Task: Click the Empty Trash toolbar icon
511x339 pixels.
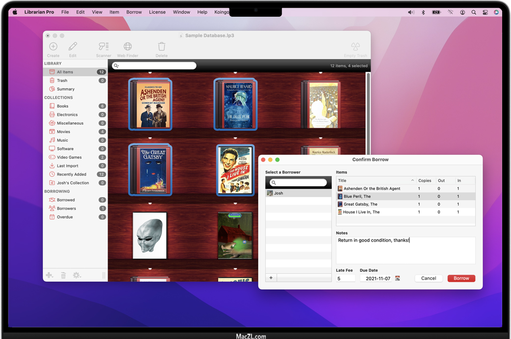Action: 355,47
